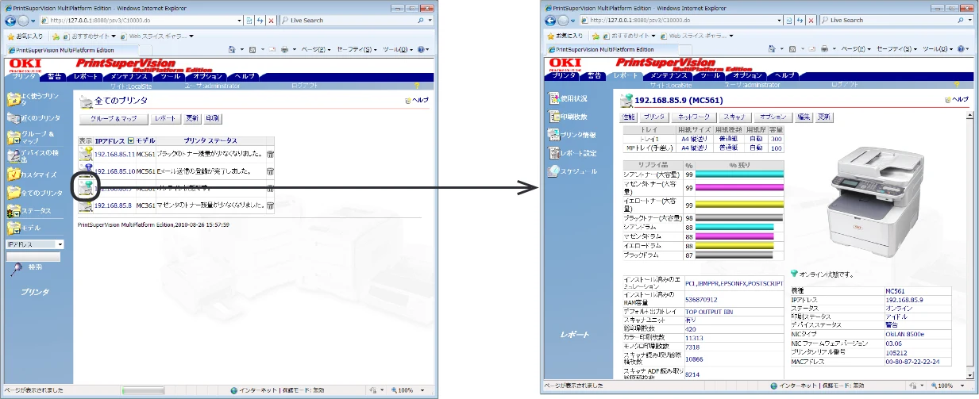This screenshot has height=399, width=979.
Task: Click the search text field in left sidebar
Action: click(33, 256)
